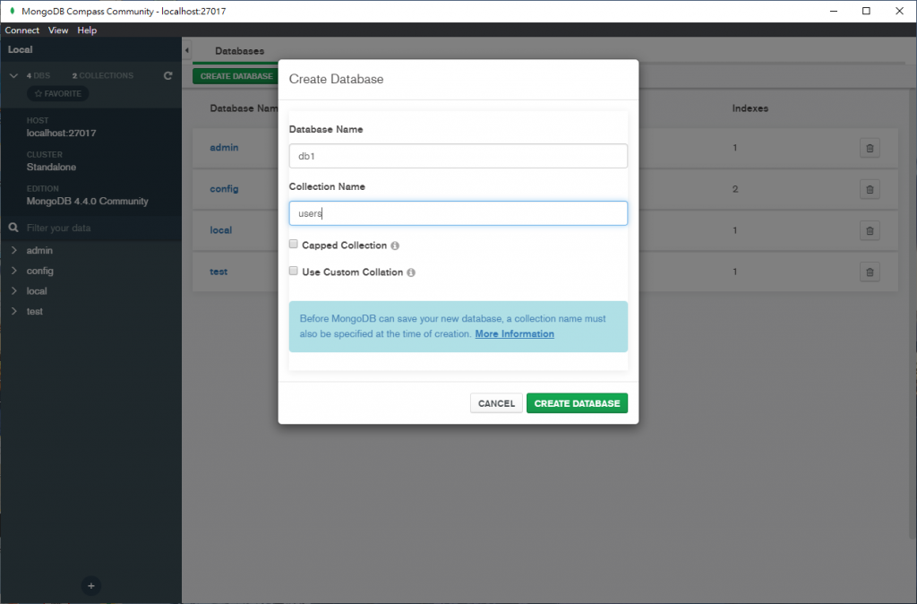Open the test database link in list

(x=219, y=272)
